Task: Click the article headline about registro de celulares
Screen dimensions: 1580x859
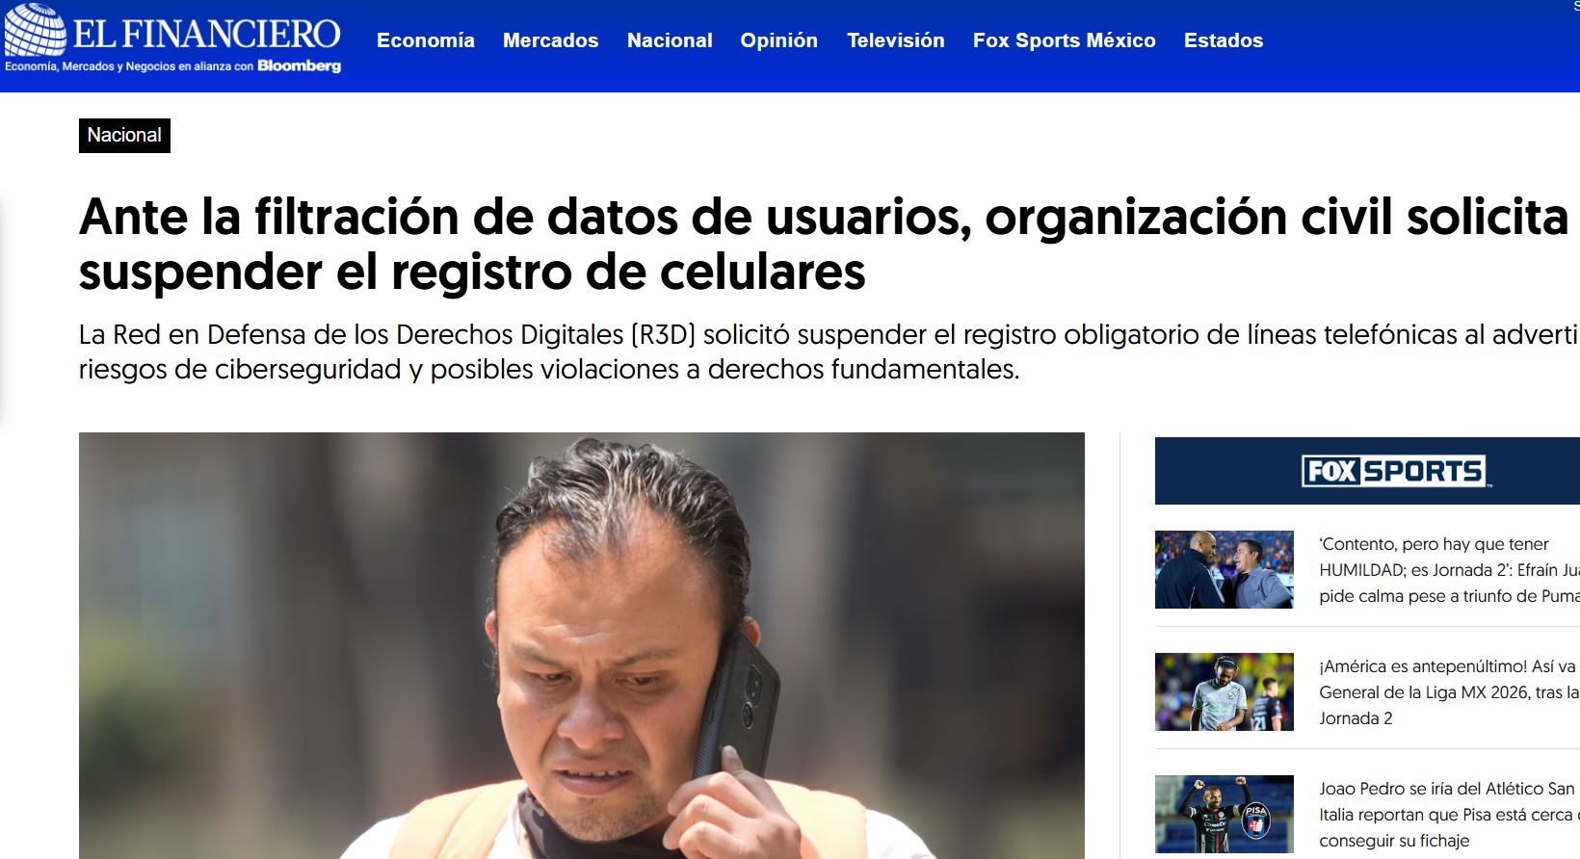Action: (x=824, y=244)
